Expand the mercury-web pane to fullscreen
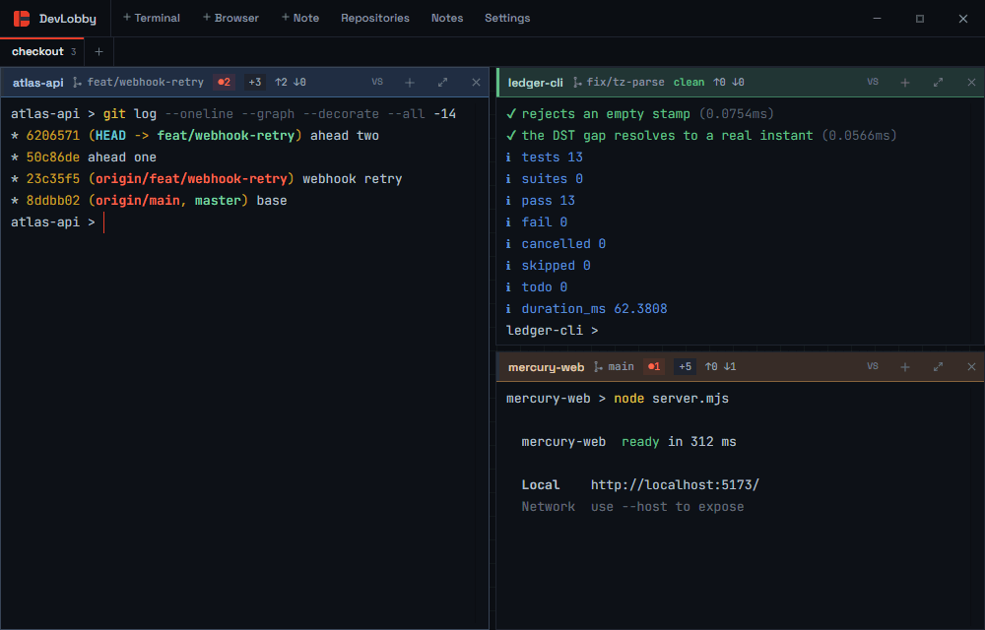The image size is (985, 630). tap(939, 366)
